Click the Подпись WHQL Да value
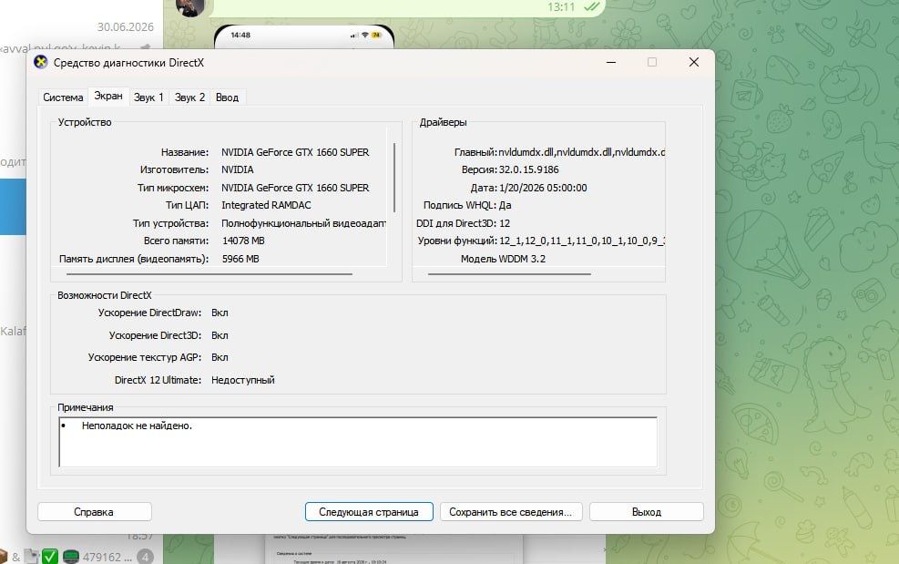Screen dimensions: 899x564 coord(506,205)
